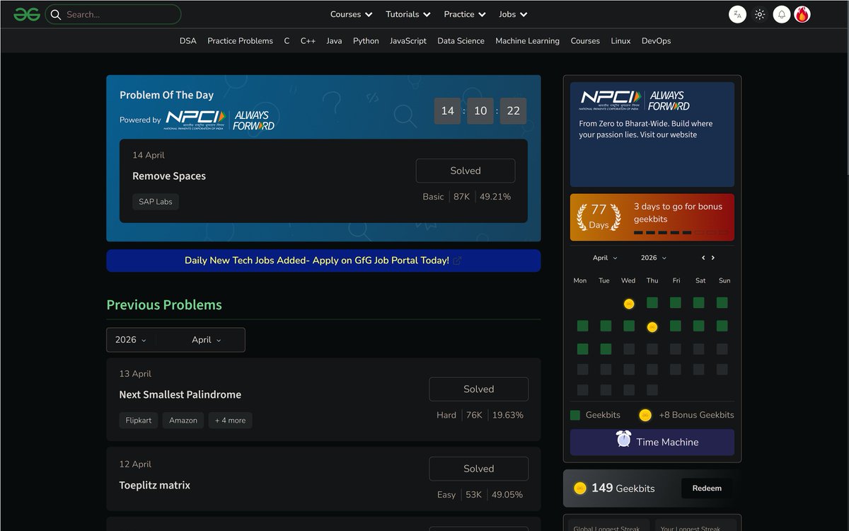The height and width of the screenshot is (531, 849).
Task: Click the Redeem button
Action: [x=707, y=488]
